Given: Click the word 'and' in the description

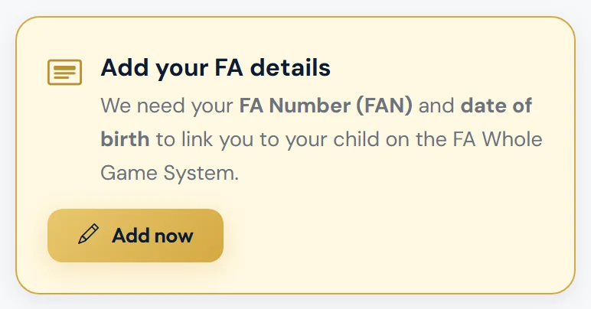Looking at the screenshot, I should click(436, 106).
